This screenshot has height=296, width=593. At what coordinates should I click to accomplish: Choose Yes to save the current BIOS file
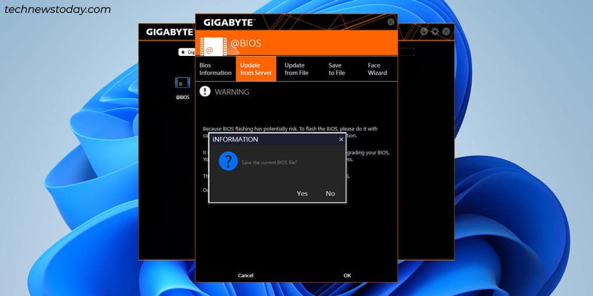tap(302, 193)
